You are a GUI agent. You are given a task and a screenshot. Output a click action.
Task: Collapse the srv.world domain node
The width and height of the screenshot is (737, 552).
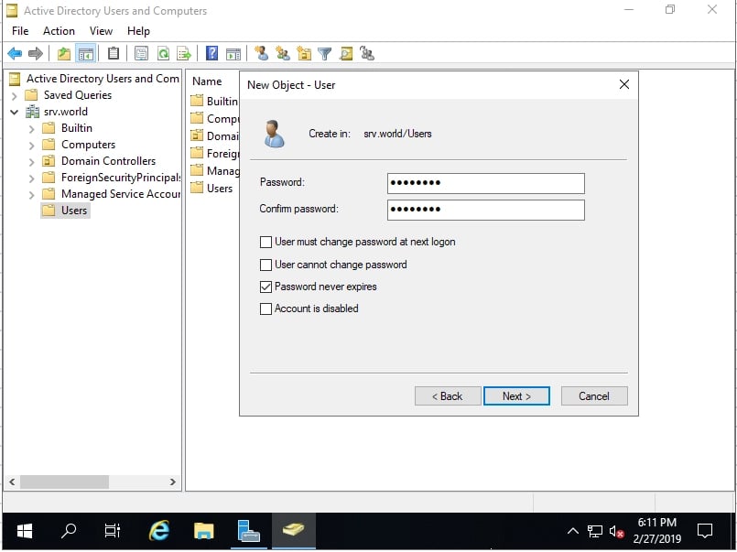point(14,113)
